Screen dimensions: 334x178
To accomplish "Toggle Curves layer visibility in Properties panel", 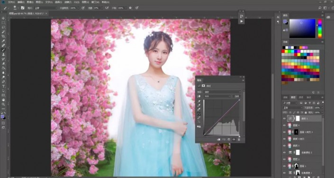I will tap(234, 140).
